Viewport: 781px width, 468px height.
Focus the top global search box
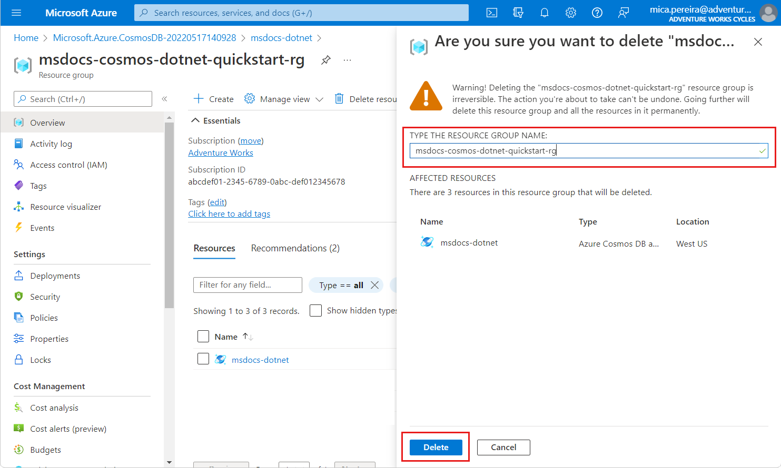click(x=301, y=13)
